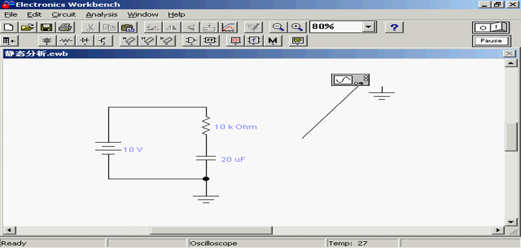
Task: Close the 静态分析.ewb document window
Action: [x=509, y=53]
